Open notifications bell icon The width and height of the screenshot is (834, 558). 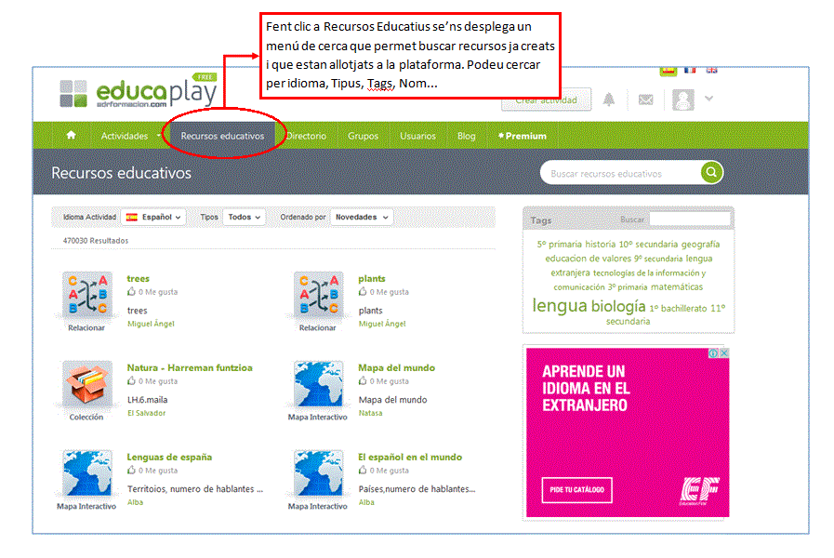(x=609, y=100)
